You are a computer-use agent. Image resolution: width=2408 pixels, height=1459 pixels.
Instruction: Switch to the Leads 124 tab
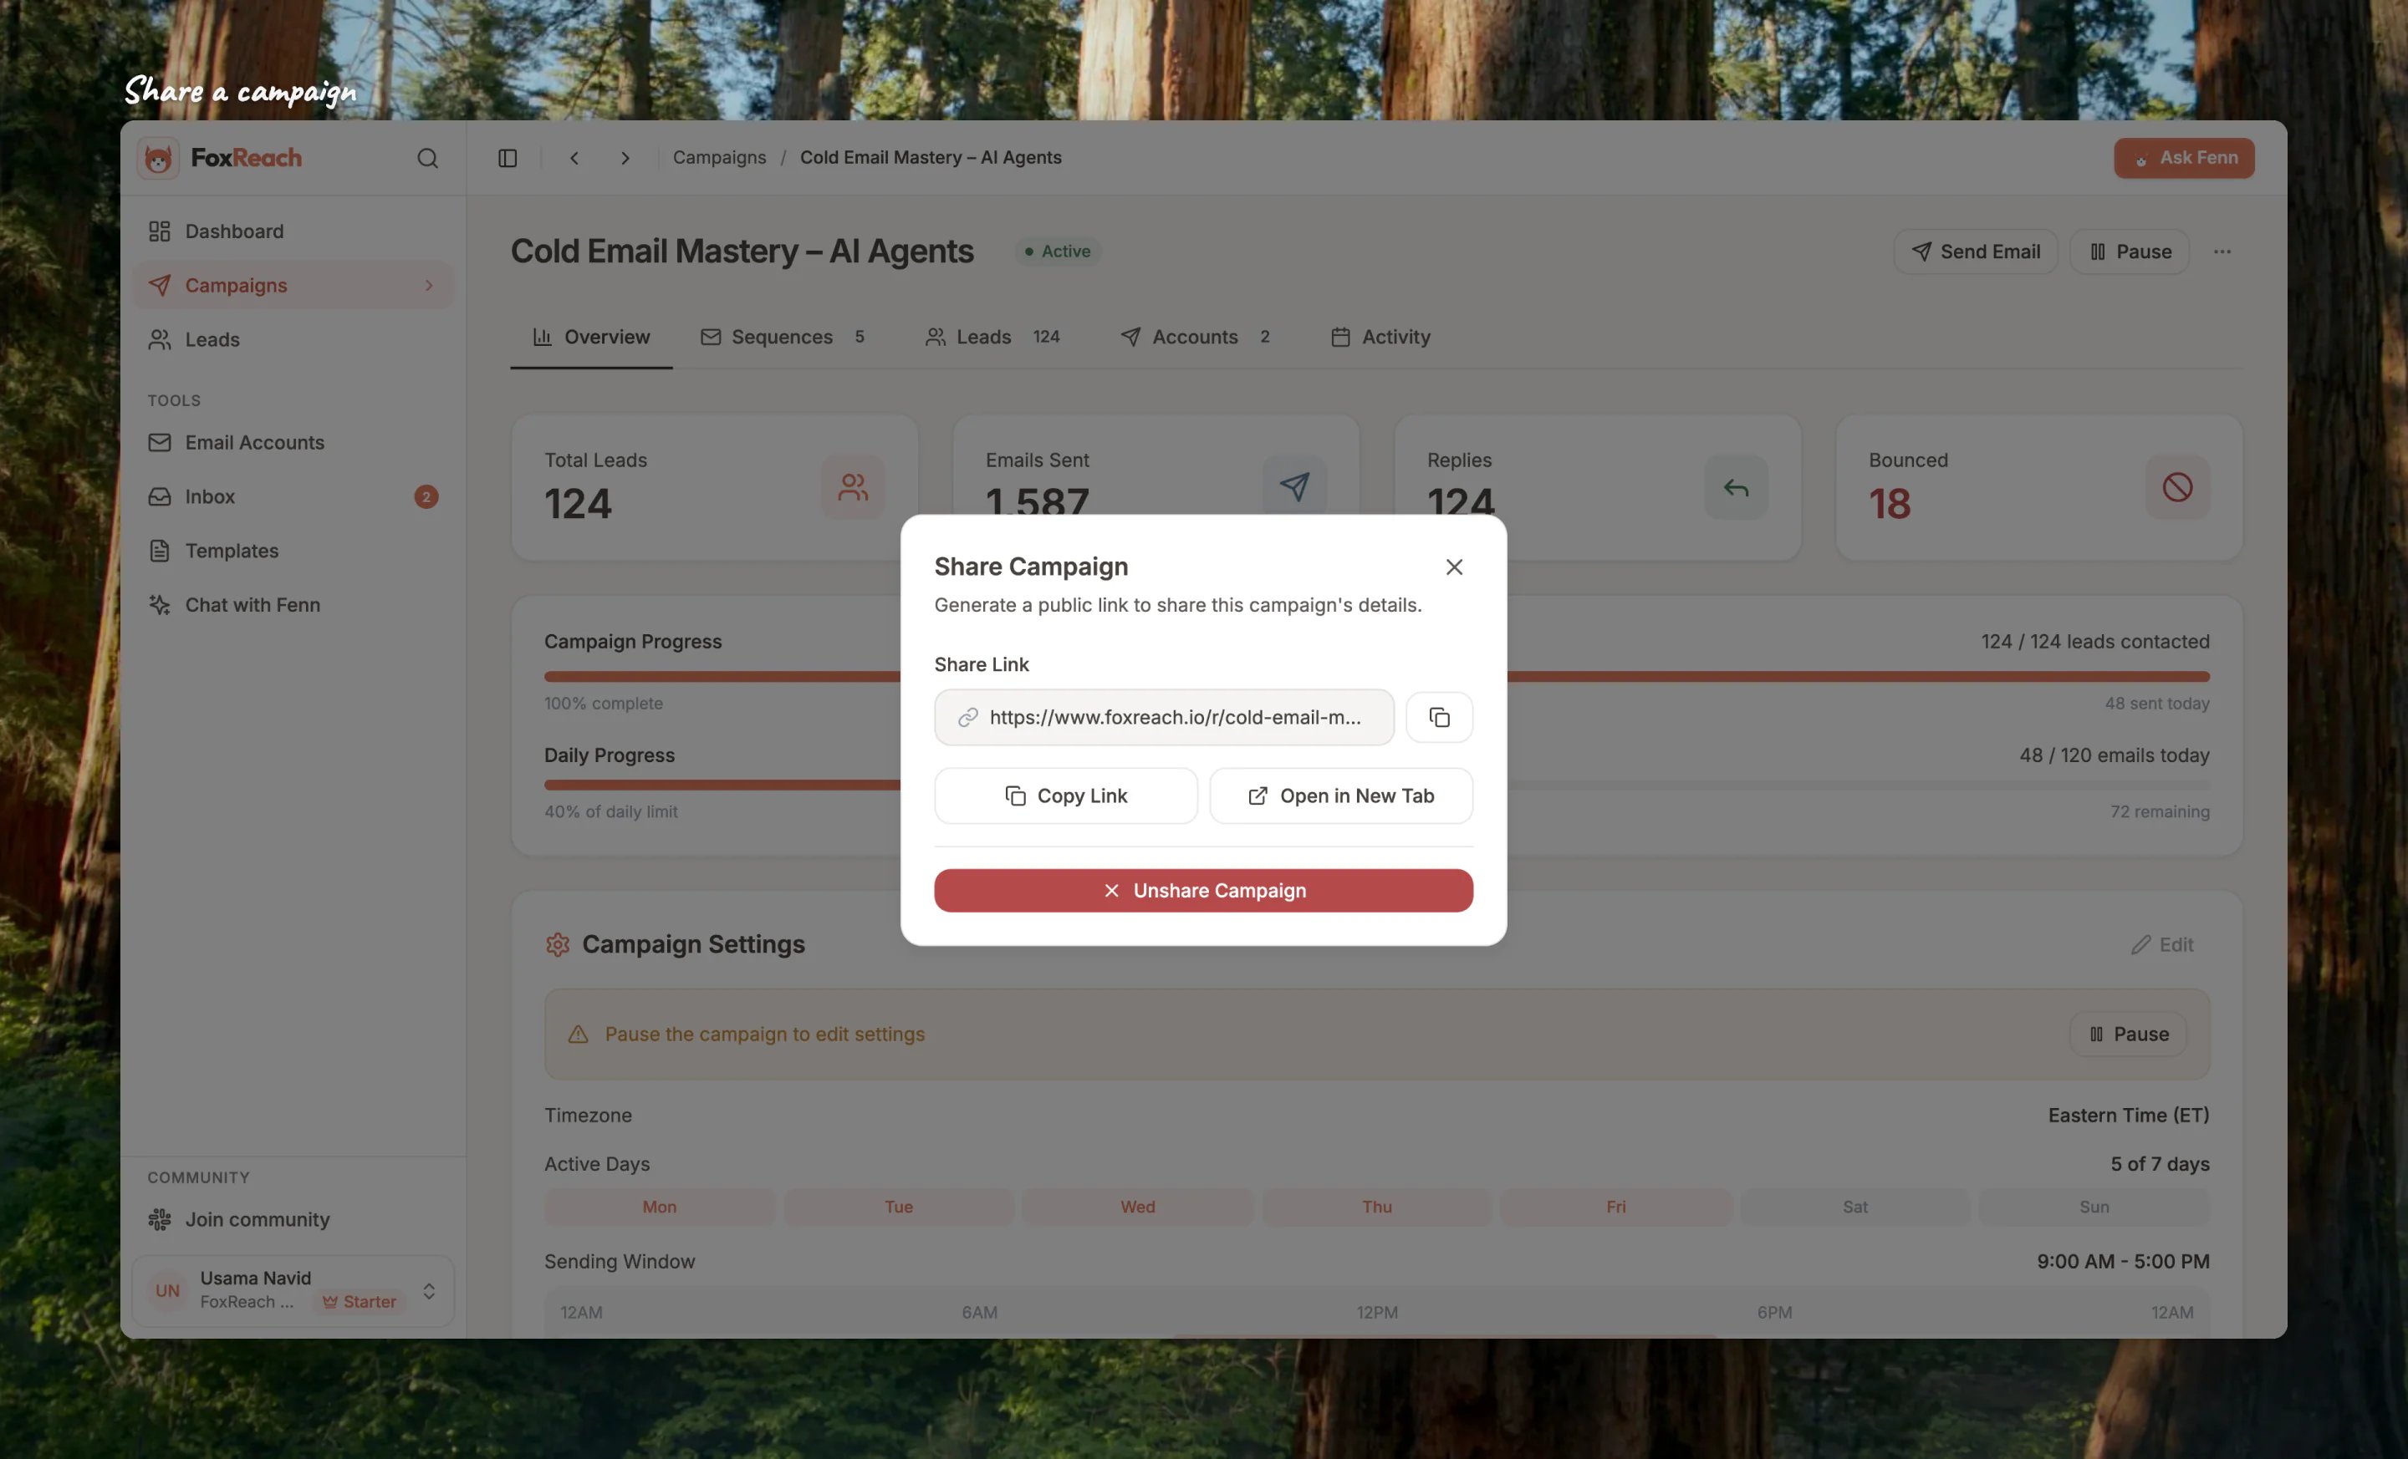(993, 337)
